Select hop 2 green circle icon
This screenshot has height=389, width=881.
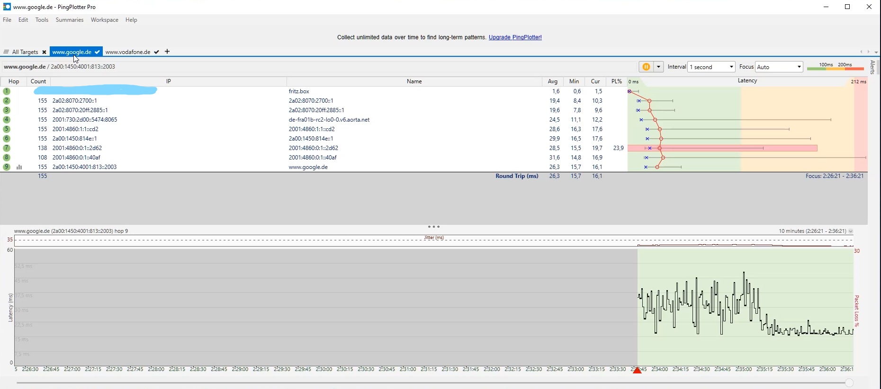coord(7,101)
